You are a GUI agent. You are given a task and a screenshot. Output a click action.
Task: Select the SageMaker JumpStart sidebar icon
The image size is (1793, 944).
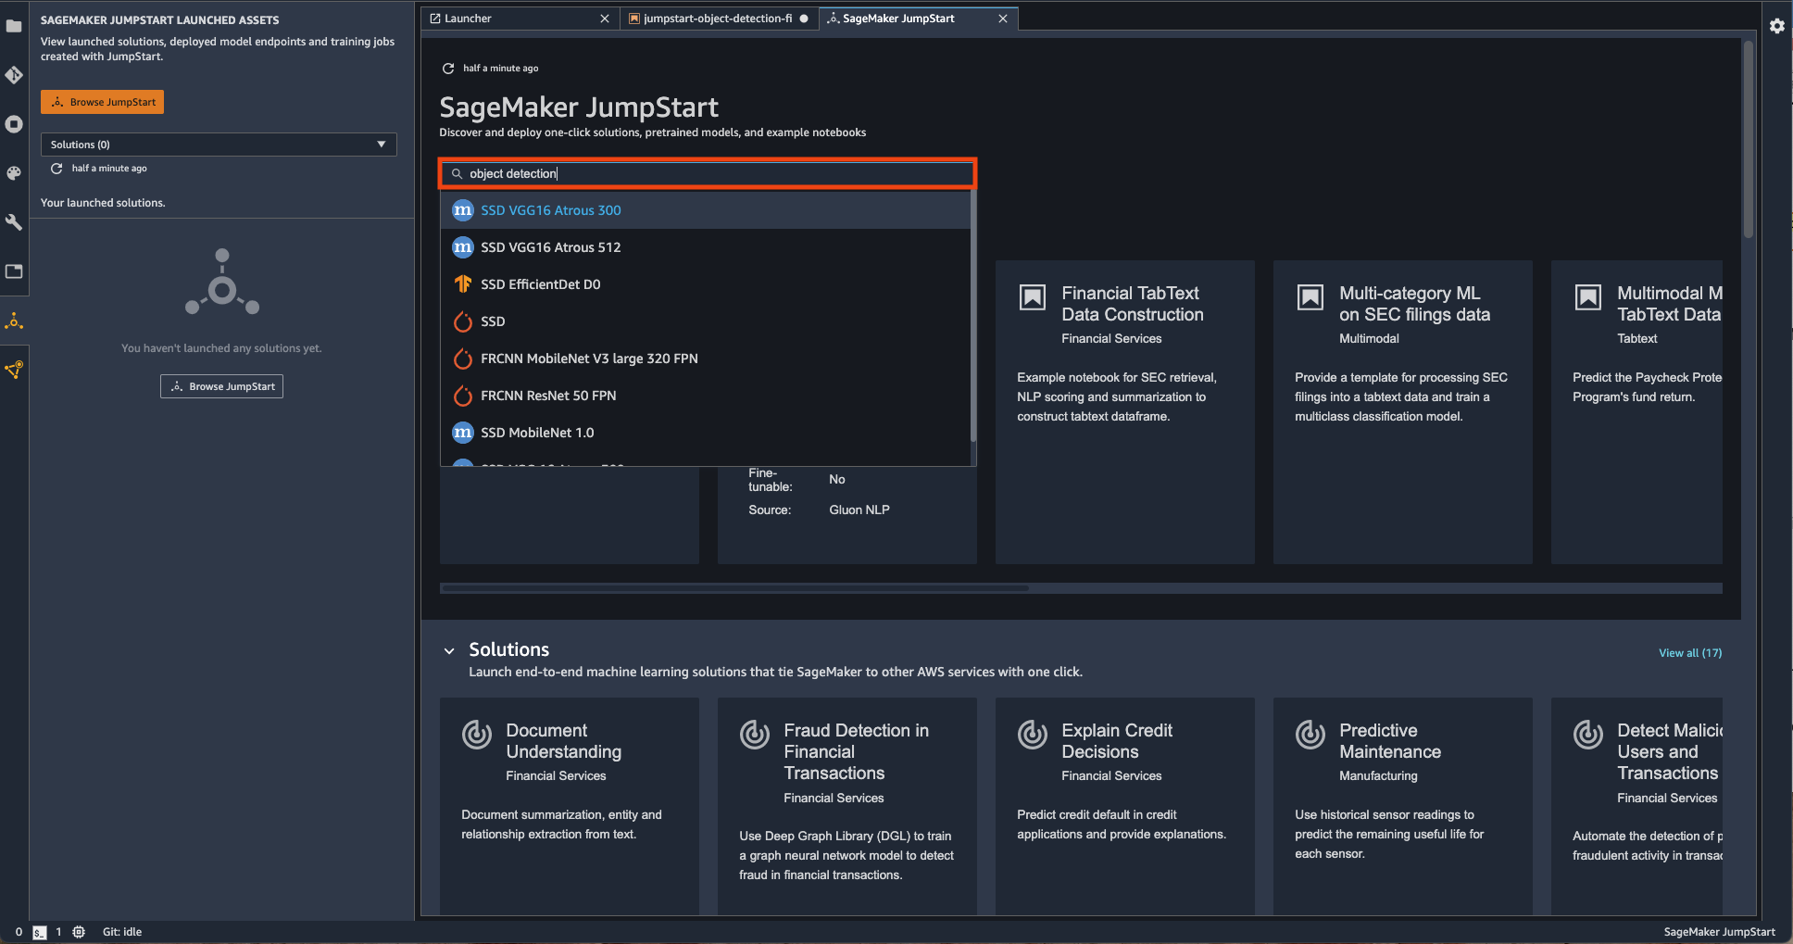pyautogui.click(x=14, y=321)
